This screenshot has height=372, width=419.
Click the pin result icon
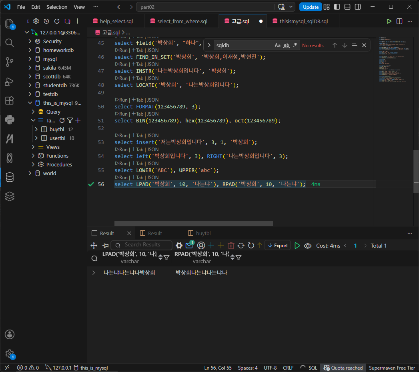106,246
